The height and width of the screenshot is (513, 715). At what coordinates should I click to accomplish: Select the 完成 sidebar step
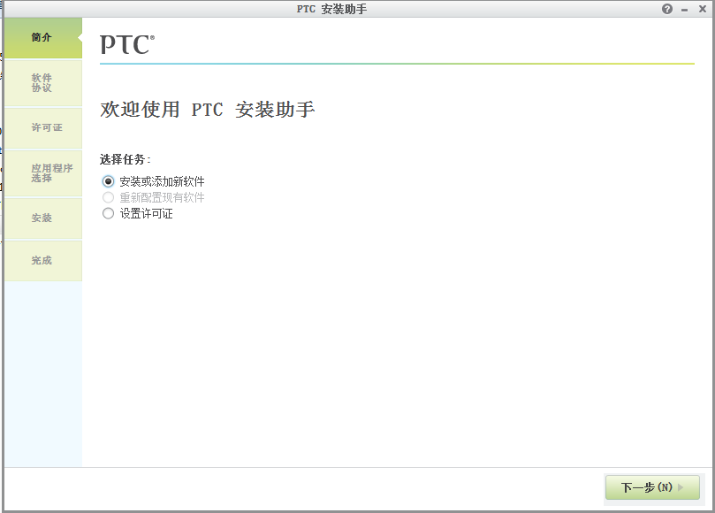(43, 261)
